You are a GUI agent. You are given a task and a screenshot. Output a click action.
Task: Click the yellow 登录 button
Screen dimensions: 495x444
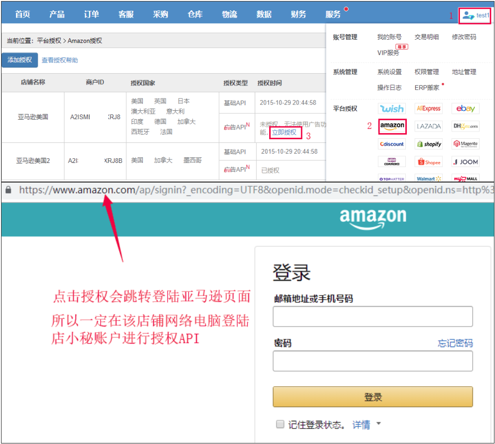click(x=372, y=397)
